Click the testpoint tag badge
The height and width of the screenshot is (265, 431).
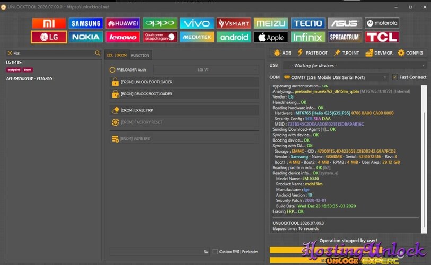click(x=14, y=70)
